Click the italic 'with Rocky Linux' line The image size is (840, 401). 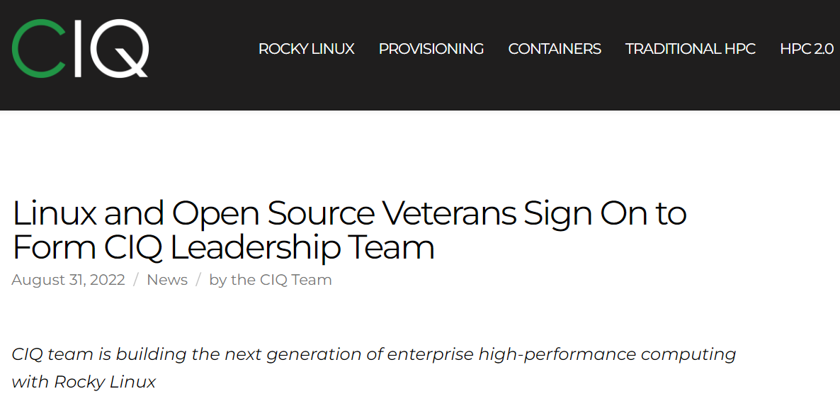coord(84,383)
